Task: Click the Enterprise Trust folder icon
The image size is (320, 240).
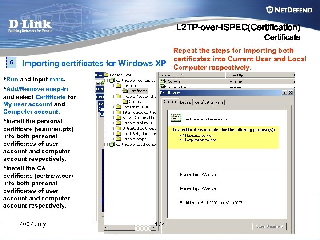Action: point(119,107)
